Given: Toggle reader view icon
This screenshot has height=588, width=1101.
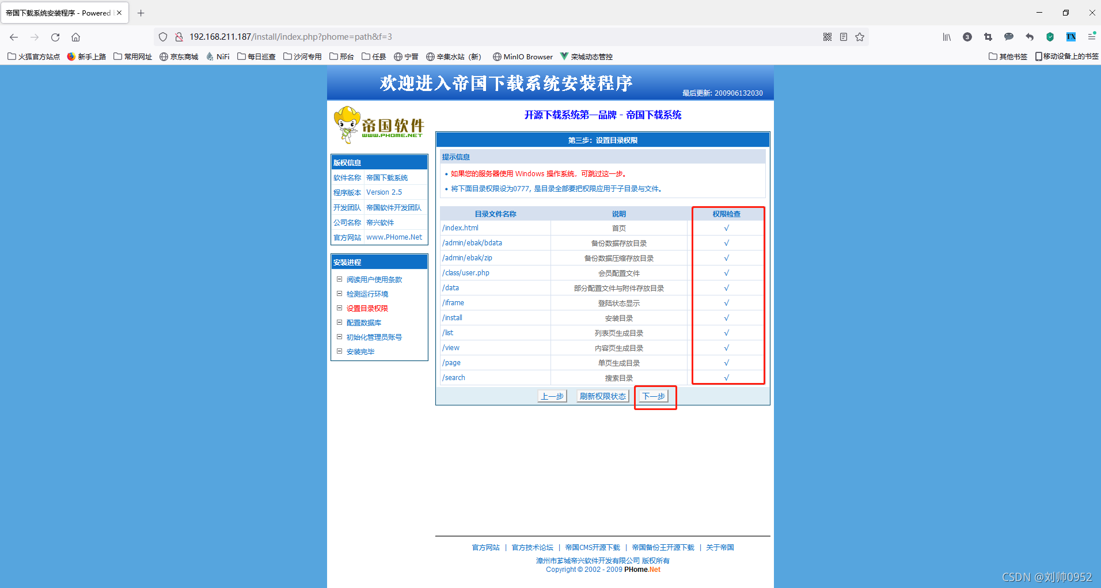Looking at the screenshot, I should tap(844, 37).
